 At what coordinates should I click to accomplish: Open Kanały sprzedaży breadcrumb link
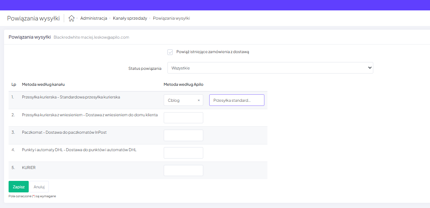point(130,18)
